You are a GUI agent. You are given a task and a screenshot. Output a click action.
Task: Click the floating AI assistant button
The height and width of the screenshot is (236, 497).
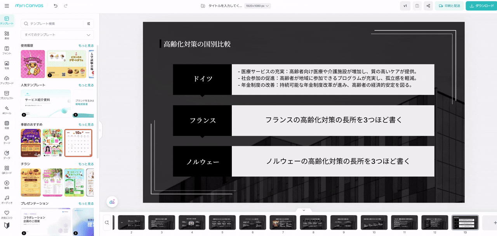coord(112,202)
